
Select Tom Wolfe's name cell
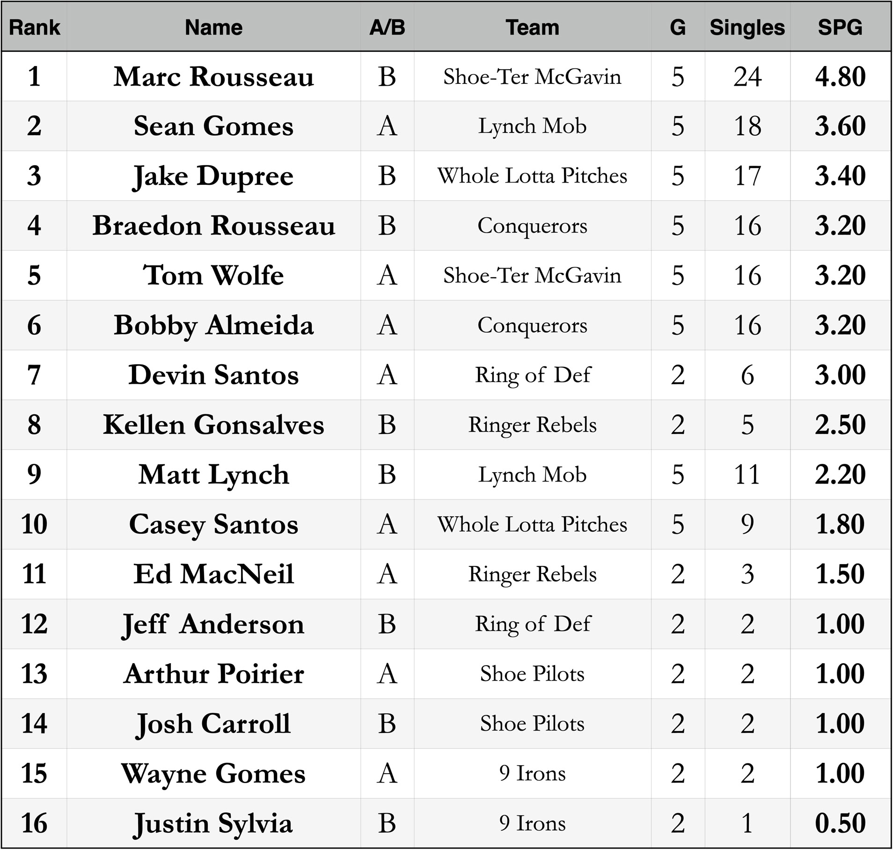[x=213, y=275]
